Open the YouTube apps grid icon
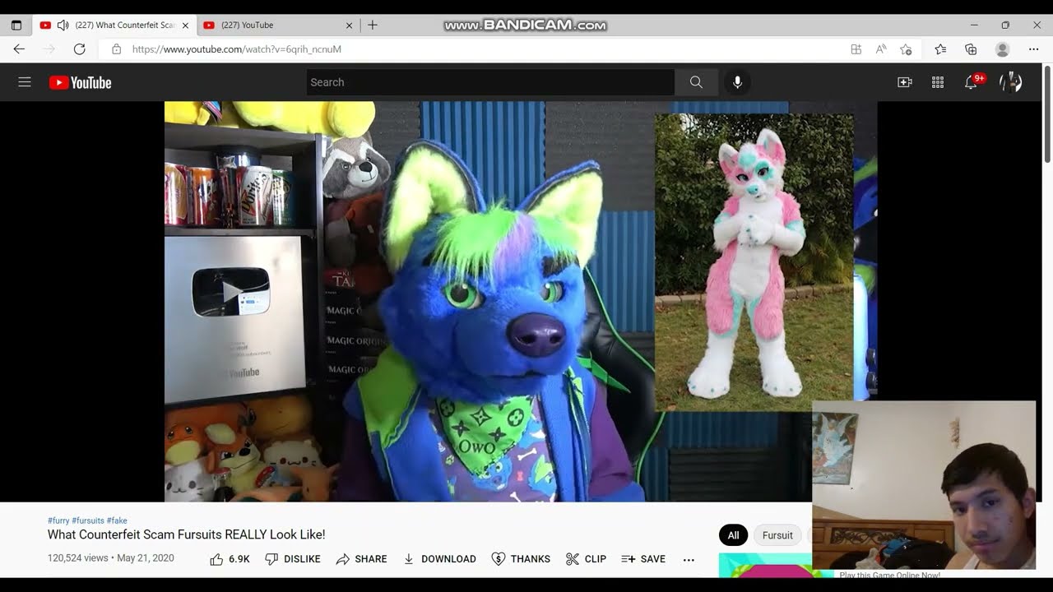Image resolution: width=1053 pixels, height=592 pixels. pyautogui.click(x=937, y=82)
